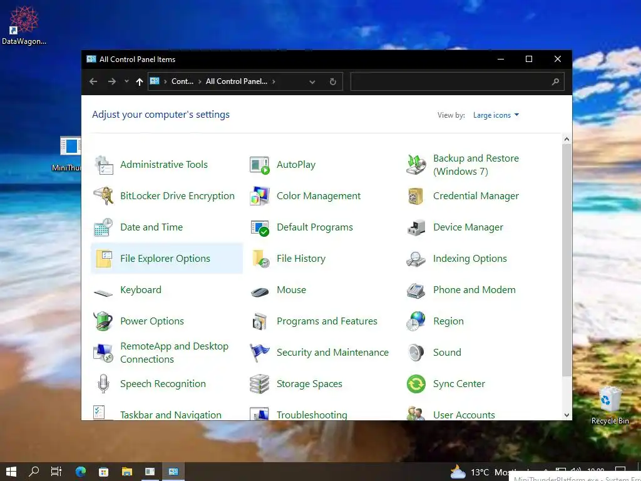Go up one level with Up arrow
This screenshot has height=481, width=641.
click(x=140, y=82)
